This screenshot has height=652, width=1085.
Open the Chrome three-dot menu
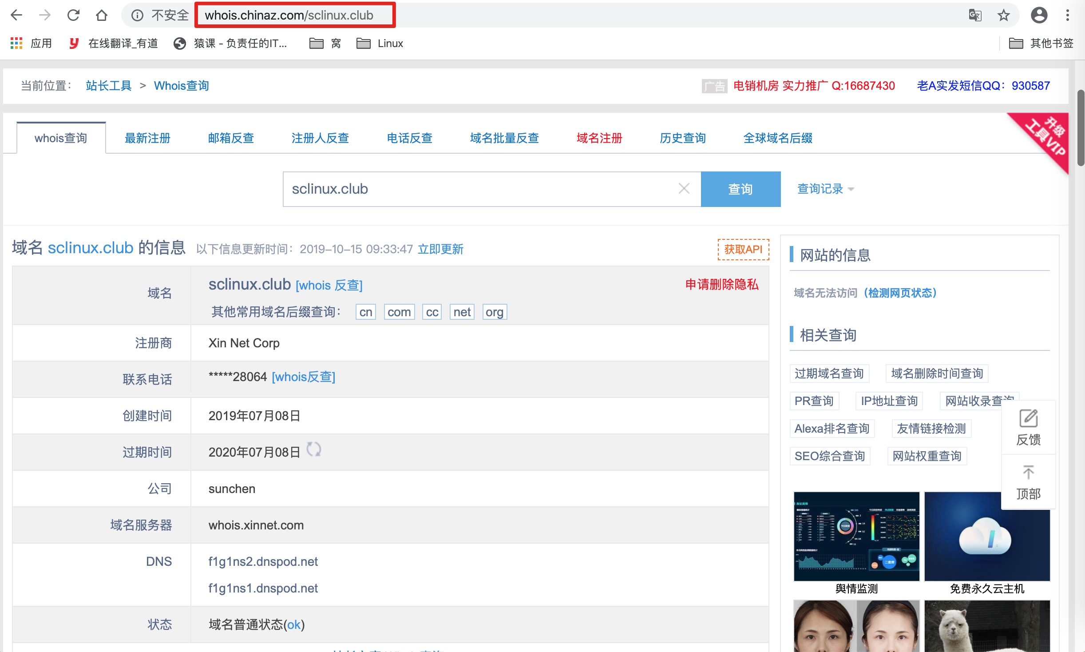point(1069,15)
